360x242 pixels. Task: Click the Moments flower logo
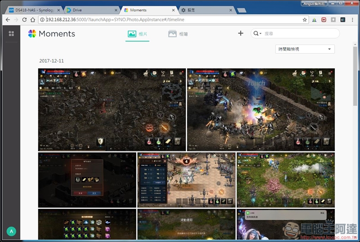(32, 34)
